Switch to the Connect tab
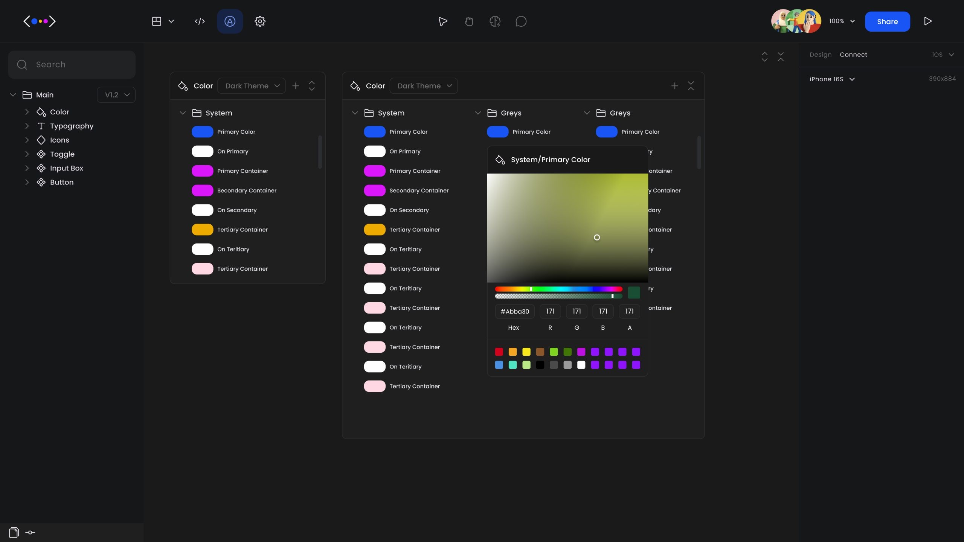Image resolution: width=964 pixels, height=542 pixels. pyautogui.click(x=853, y=55)
